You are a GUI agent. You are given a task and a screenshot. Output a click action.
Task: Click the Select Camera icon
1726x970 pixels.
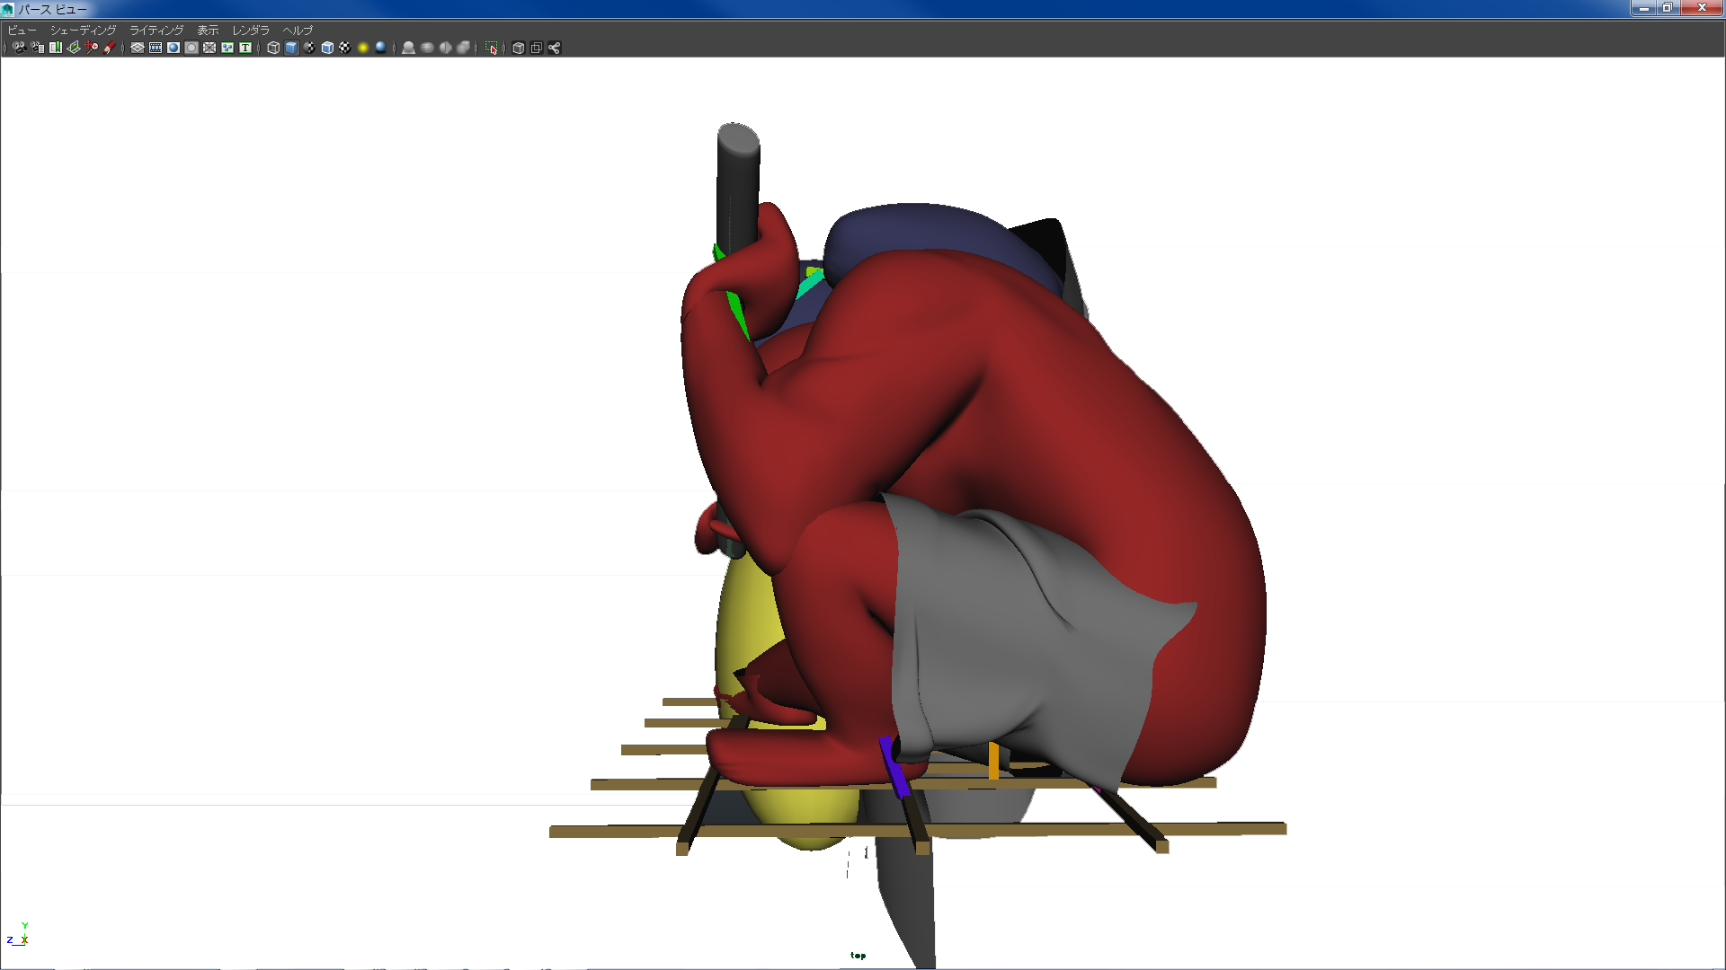[x=19, y=48]
